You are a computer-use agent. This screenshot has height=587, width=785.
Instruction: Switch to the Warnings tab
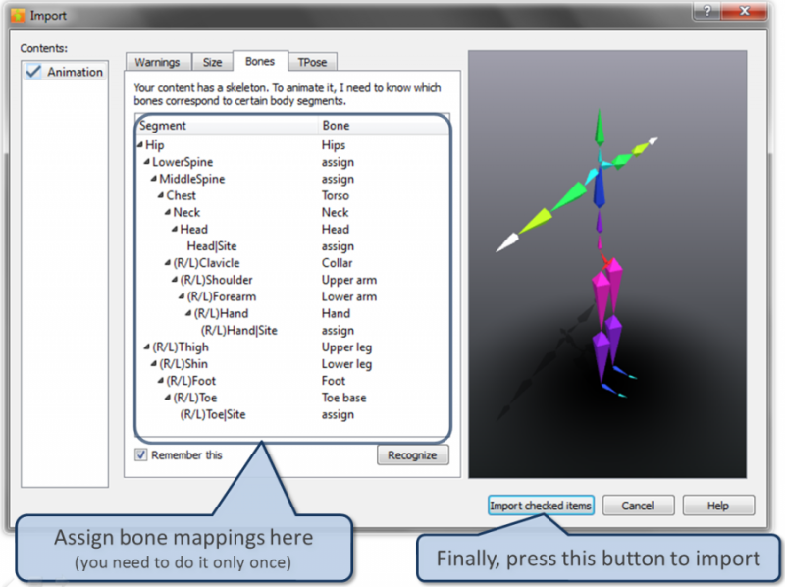157,62
